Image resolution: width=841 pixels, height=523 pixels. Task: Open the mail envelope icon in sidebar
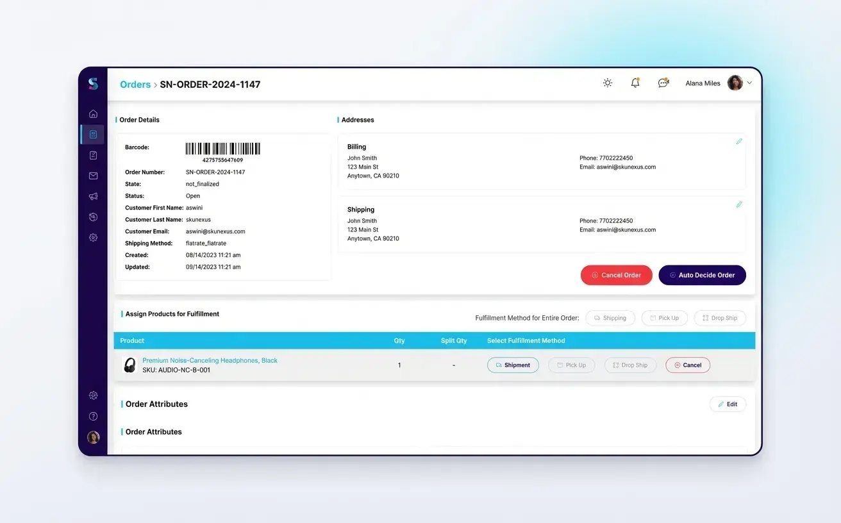pos(93,176)
